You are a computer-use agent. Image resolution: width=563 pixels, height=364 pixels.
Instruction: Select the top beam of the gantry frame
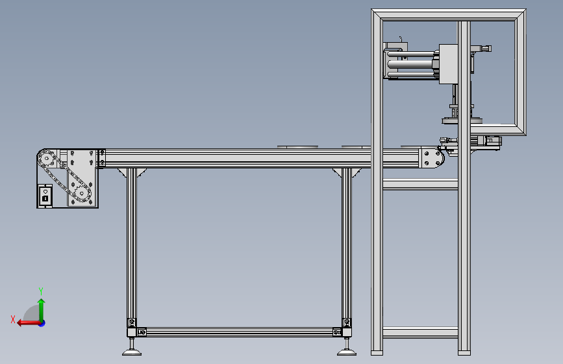click(449, 15)
